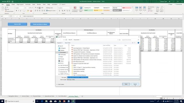The height and width of the screenshot is (103, 184).
Task: Click the File name input field
Action: coord(103,77)
